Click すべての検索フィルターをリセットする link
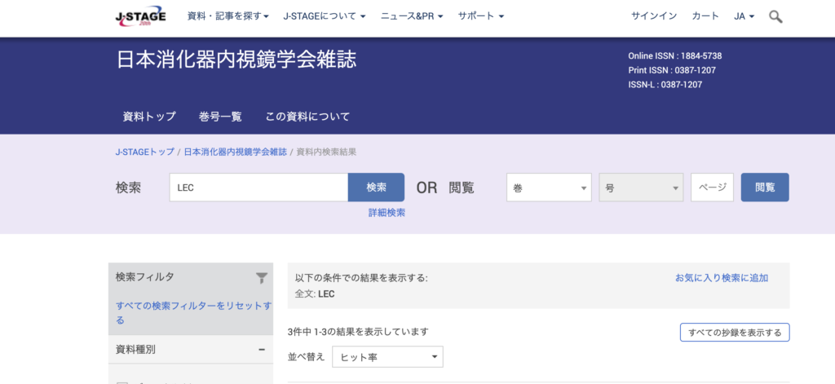This screenshot has width=835, height=384. 194,312
